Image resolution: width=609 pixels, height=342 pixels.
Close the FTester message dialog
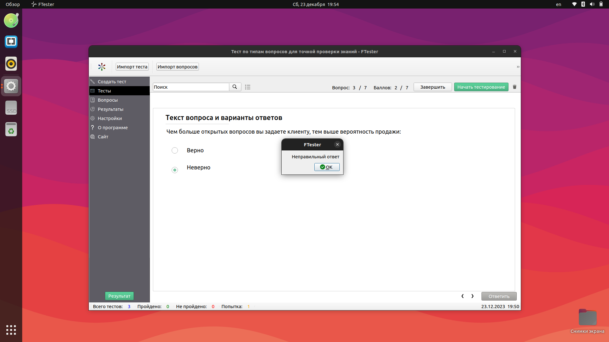click(x=337, y=144)
